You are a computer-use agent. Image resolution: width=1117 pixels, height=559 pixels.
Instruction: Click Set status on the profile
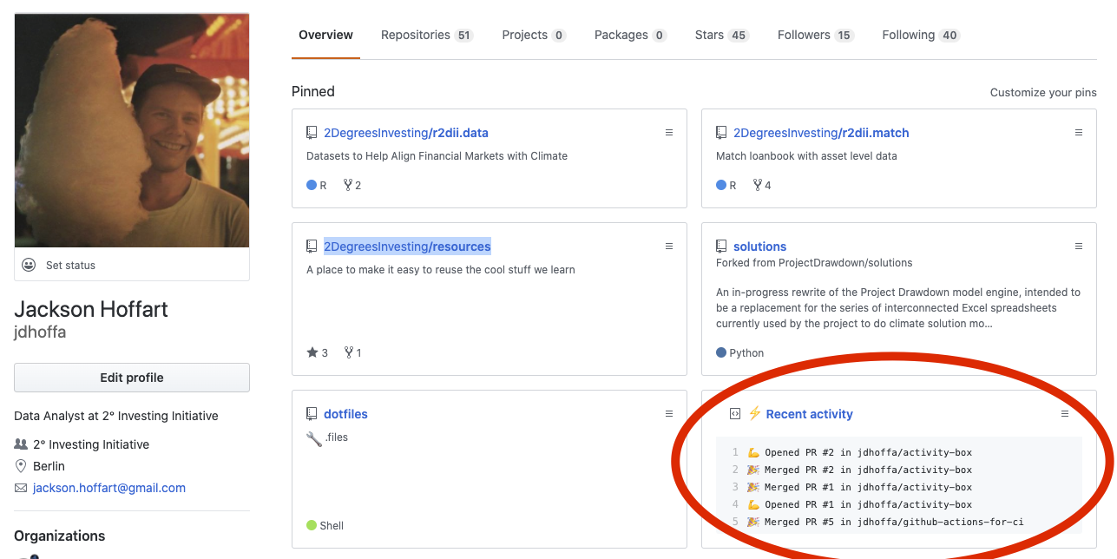click(x=70, y=266)
